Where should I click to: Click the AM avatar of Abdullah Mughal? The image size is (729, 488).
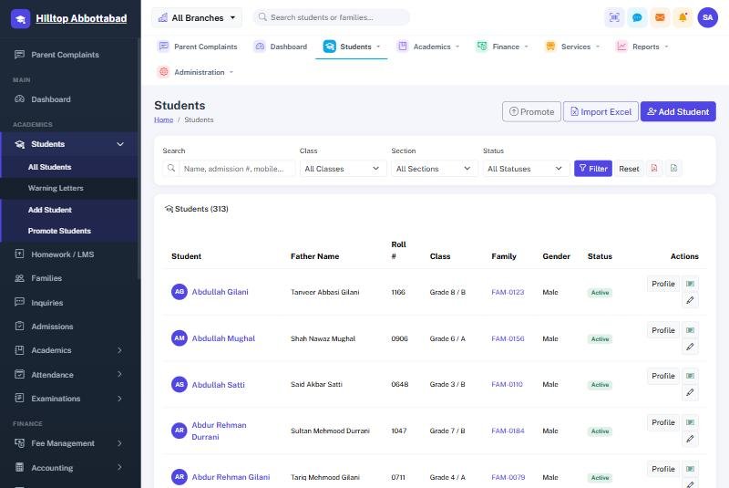pos(180,338)
